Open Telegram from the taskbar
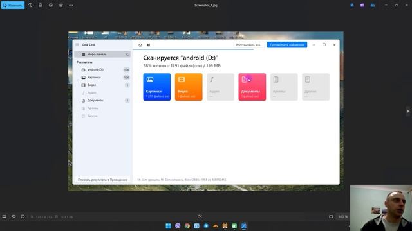This screenshot has height=231, width=412. click(206, 226)
